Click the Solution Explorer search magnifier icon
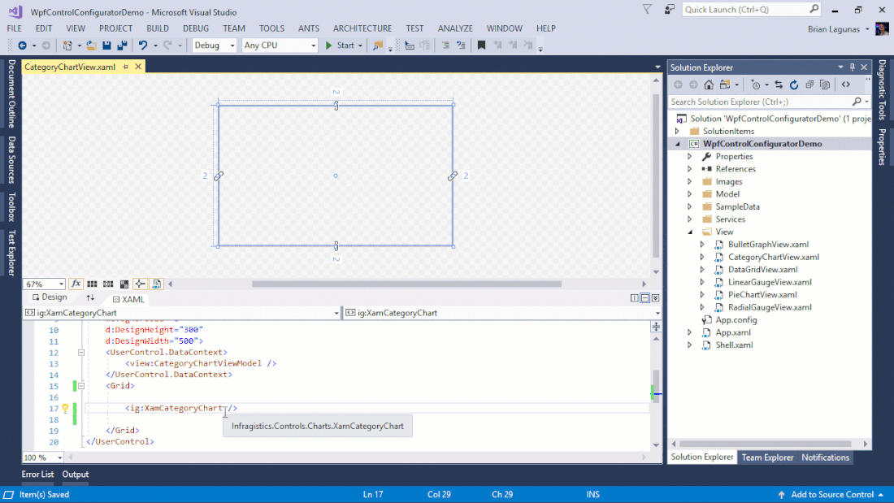The width and height of the screenshot is (894, 503). tap(857, 102)
